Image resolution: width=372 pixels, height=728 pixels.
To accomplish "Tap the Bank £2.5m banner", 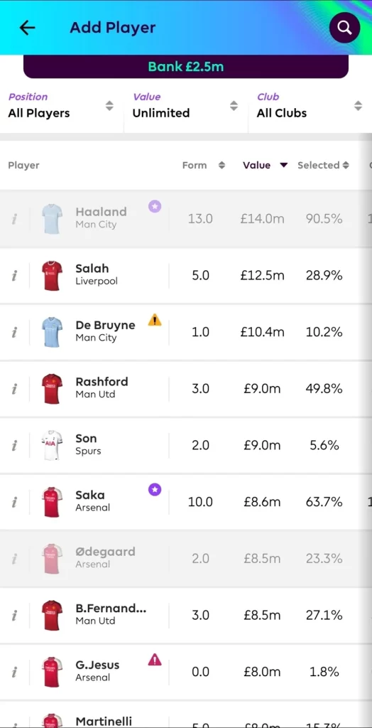I will click(x=186, y=66).
